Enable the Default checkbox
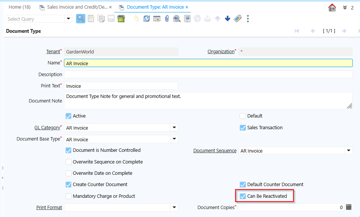Image resolution: width=360 pixels, height=217 pixels. coord(243,116)
